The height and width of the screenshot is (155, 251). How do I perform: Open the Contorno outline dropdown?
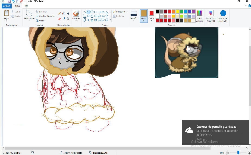click(x=120, y=12)
